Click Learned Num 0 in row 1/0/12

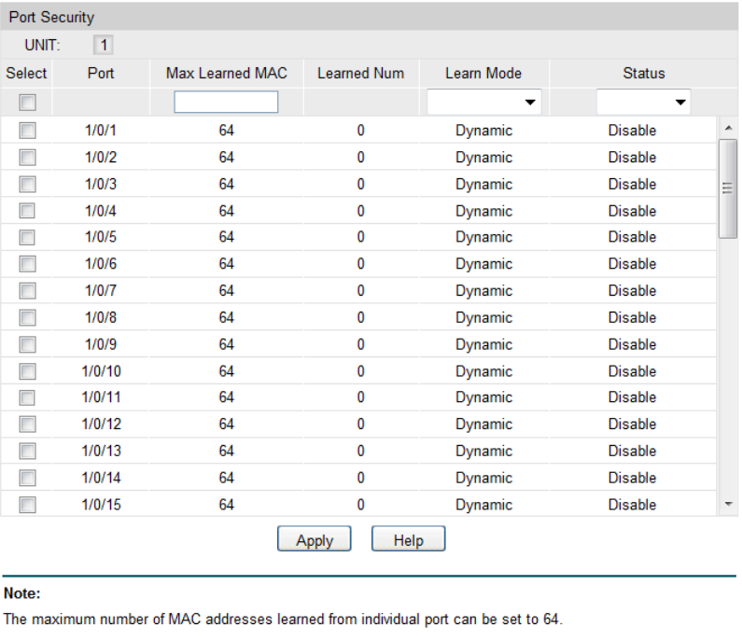point(361,424)
